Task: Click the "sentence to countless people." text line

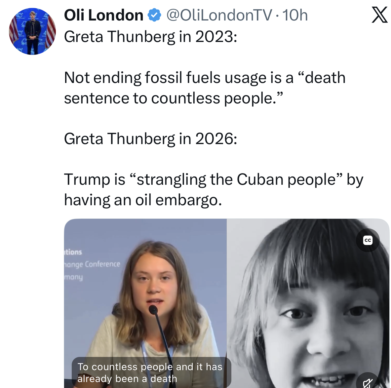Action: (174, 98)
